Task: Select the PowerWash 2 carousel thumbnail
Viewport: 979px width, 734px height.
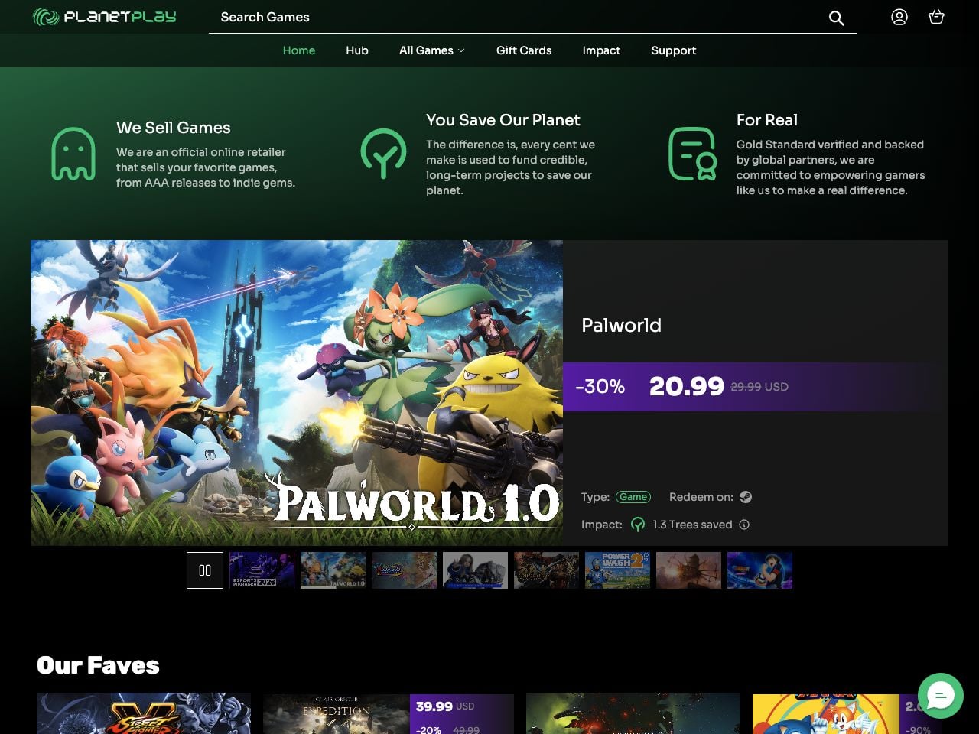Action: 617,570
